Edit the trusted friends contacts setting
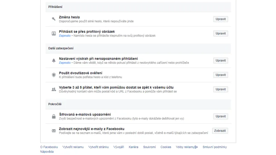This screenshot has height=155, width=276. coord(220,89)
